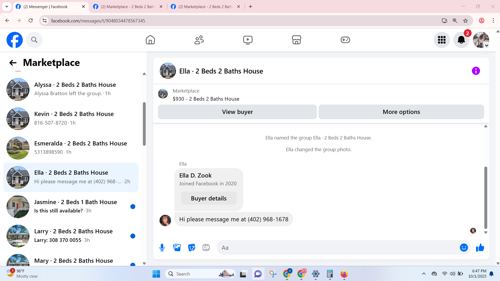Send a thumbs-up like
Screen dimensions: 500x281
[480, 248]
